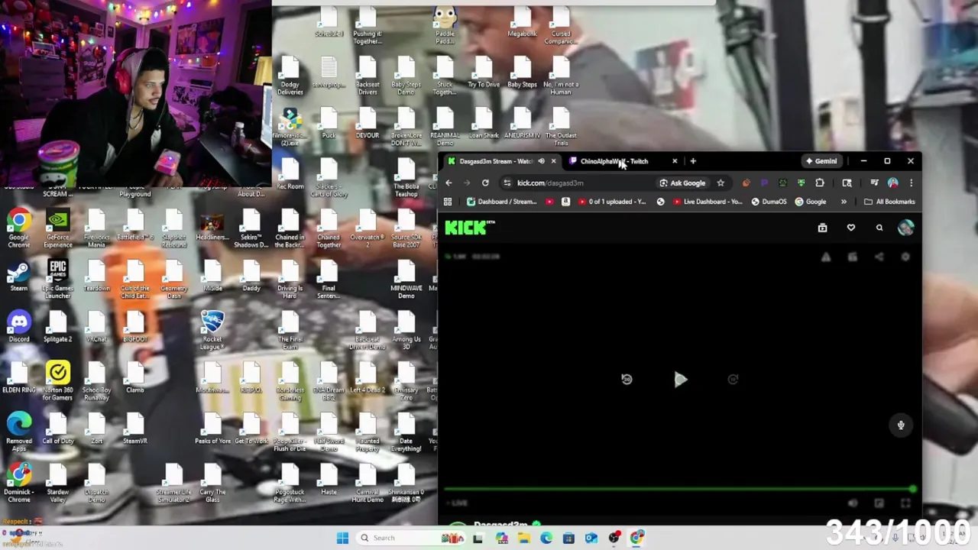Viewport: 978px width, 550px height.
Task: Open Microsoft Edge from the taskbar
Action: pyautogui.click(x=546, y=538)
